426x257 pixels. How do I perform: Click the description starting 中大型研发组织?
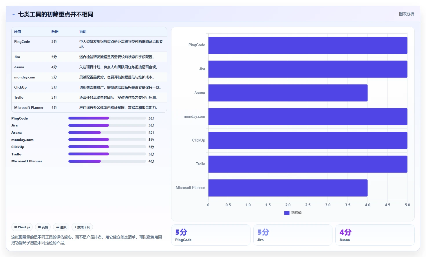[x=121, y=44]
